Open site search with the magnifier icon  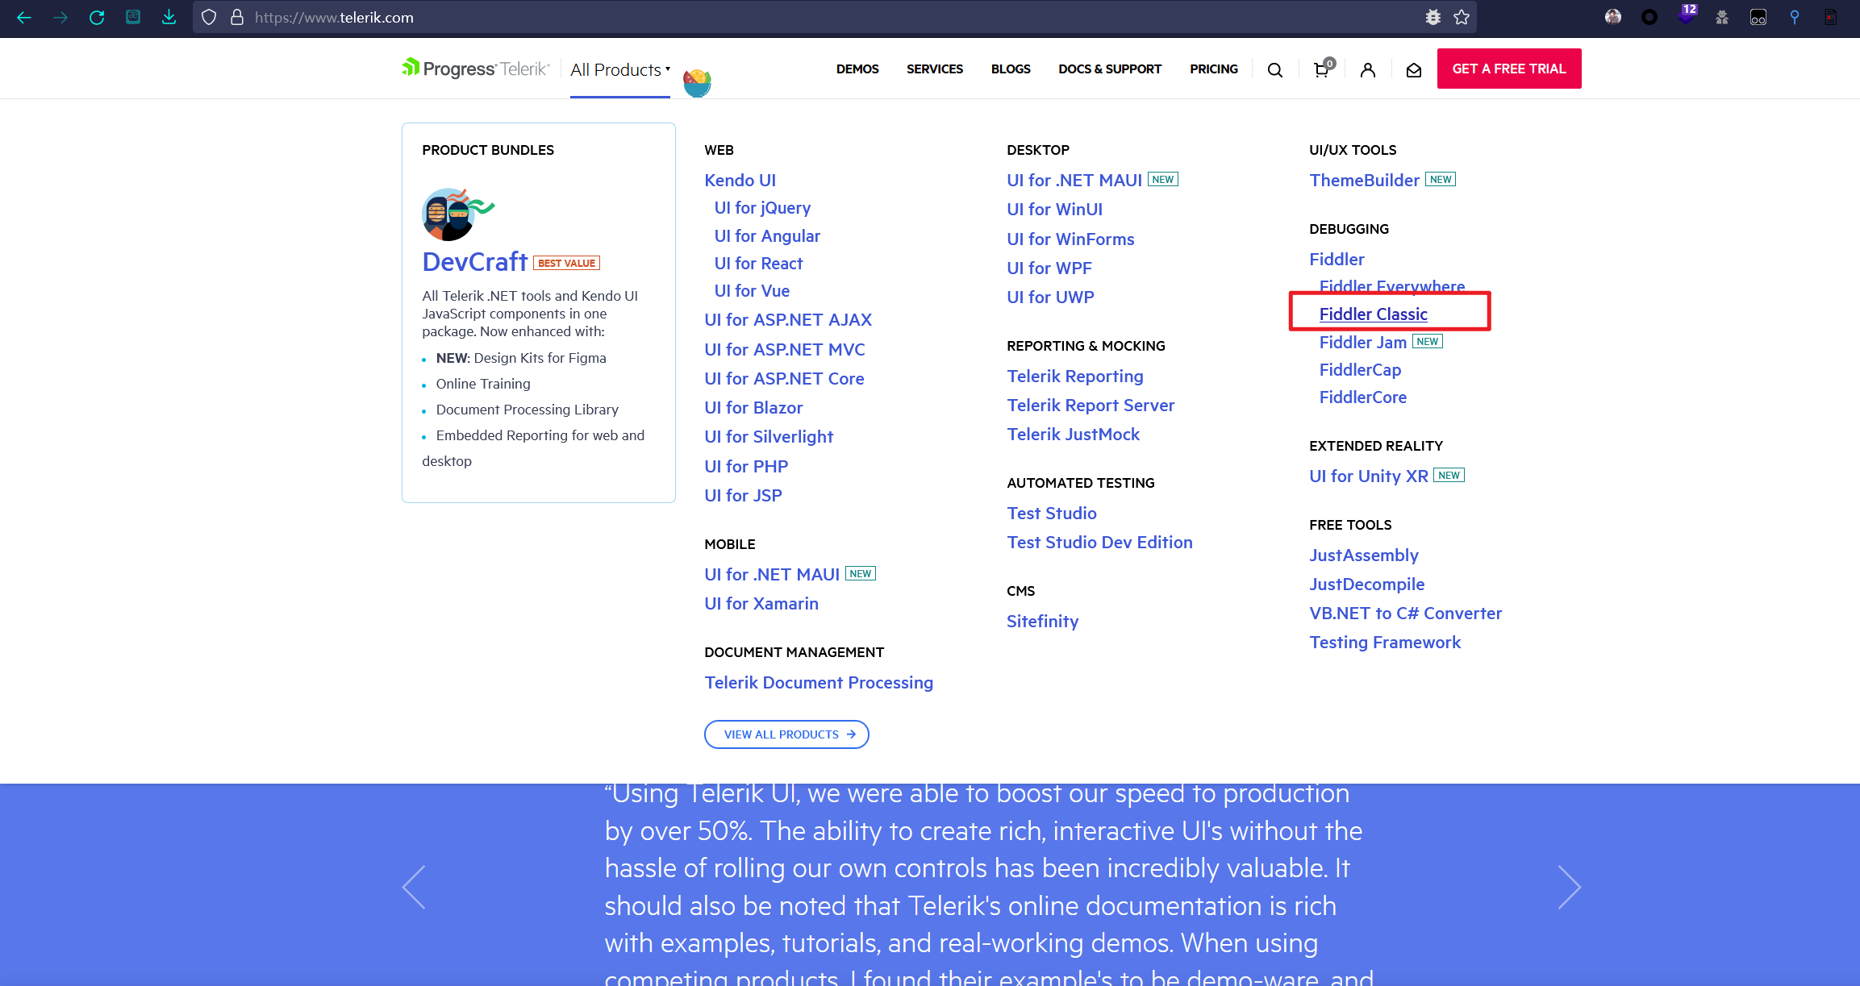pos(1275,70)
